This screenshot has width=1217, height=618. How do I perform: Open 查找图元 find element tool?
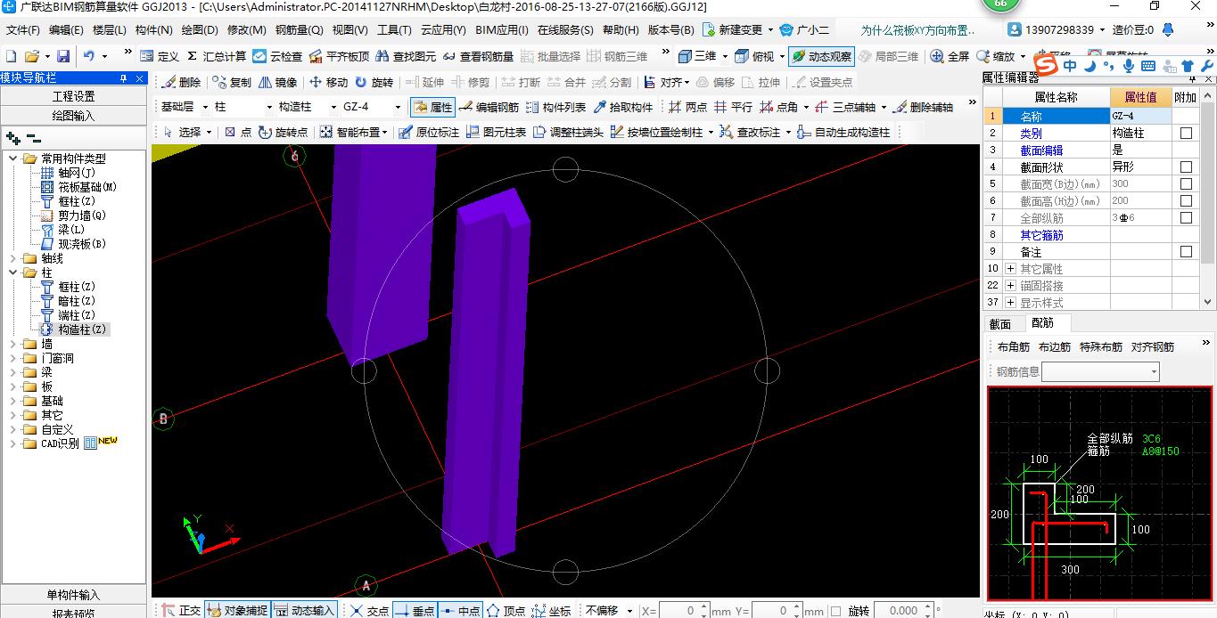coord(406,56)
